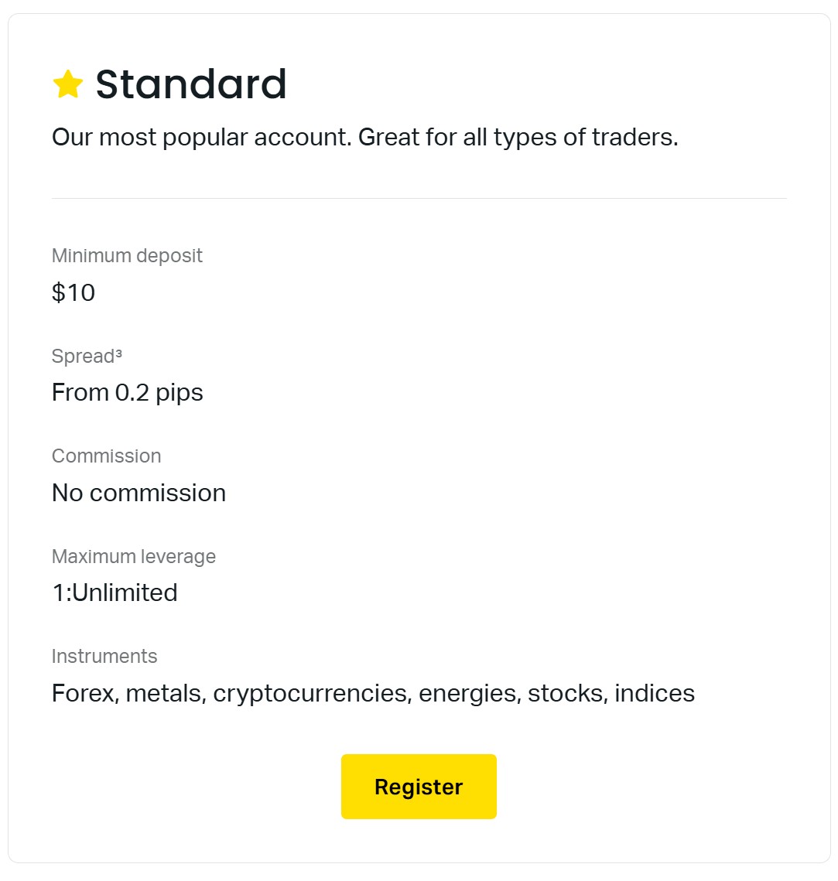
Task: Click the Spread footnote superscript 3
Action: (x=118, y=354)
